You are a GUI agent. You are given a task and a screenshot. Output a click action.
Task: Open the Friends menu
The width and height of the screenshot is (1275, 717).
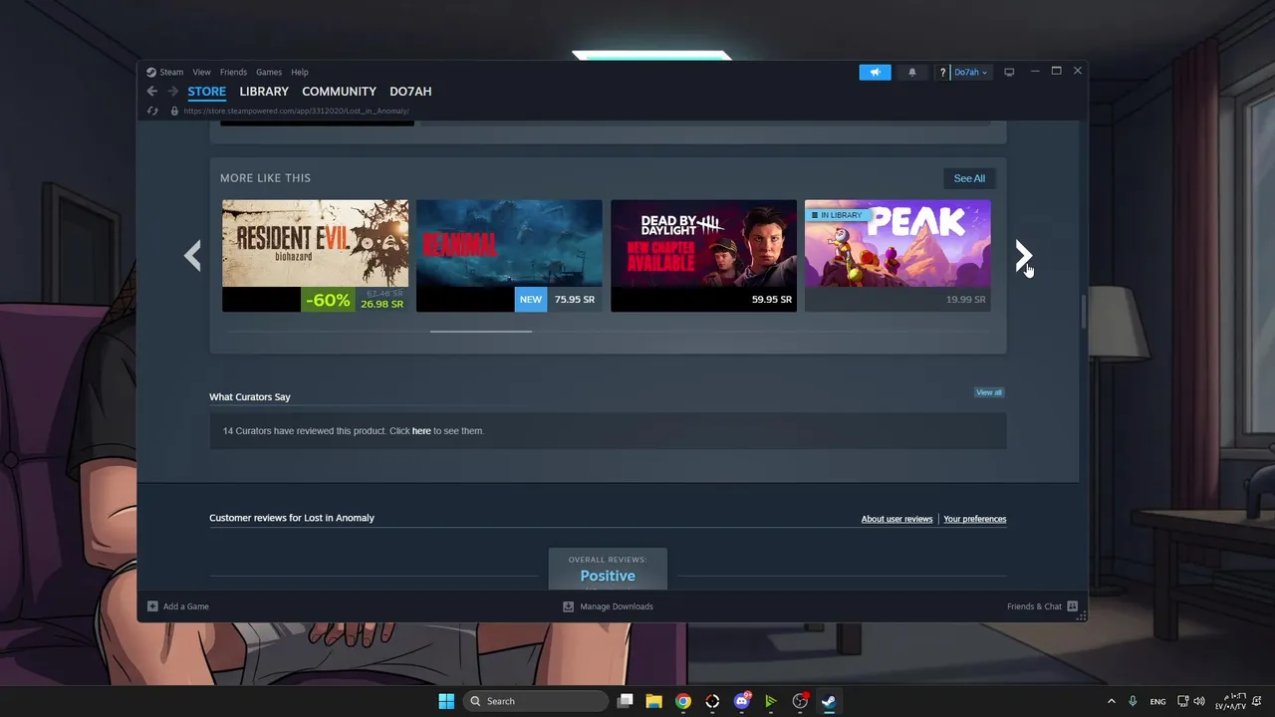click(x=233, y=72)
